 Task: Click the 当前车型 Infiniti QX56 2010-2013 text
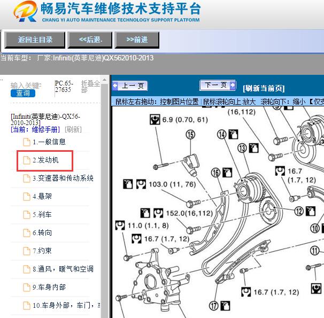[77, 58]
